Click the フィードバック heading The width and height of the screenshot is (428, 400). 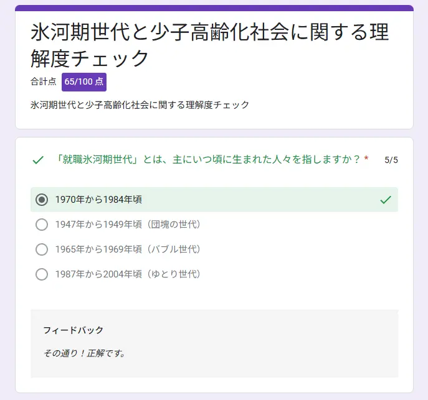73,330
